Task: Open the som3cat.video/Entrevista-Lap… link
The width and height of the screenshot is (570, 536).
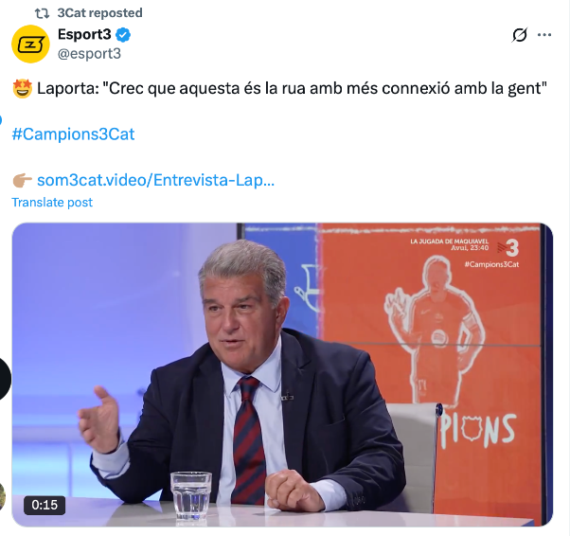Action: pos(155,180)
